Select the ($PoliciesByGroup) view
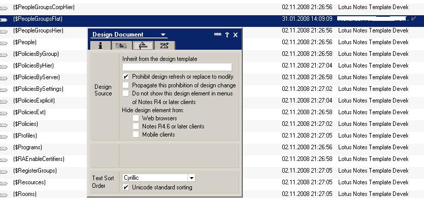The height and width of the screenshot is (198, 424). (36, 54)
